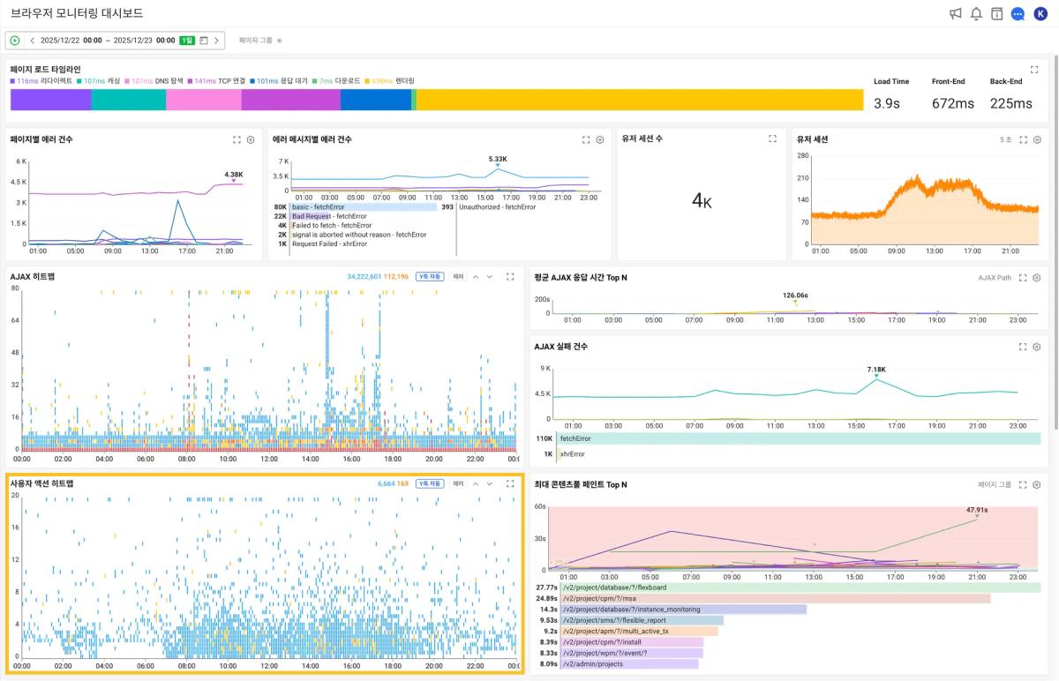Open settings gear of 페이지별 에러 건수 widget
This screenshot has height=681, width=1059.
click(x=251, y=139)
